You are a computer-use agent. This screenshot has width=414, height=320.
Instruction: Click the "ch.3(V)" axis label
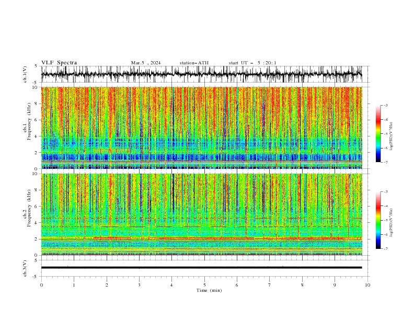click(x=25, y=268)
